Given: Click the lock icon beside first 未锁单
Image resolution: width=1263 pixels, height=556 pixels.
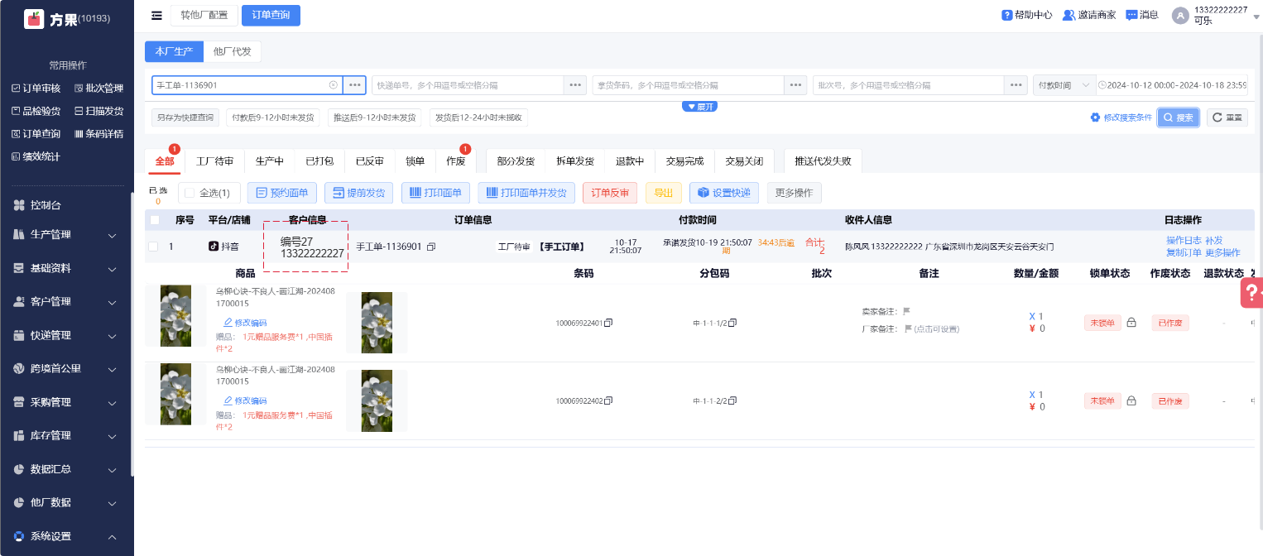Looking at the screenshot, I should pos(1131,323).
